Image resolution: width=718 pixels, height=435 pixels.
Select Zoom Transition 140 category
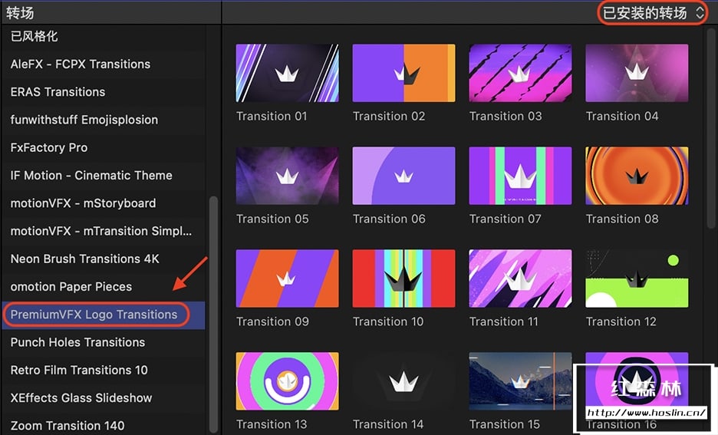pyautogui.click(x=104, y=425)
